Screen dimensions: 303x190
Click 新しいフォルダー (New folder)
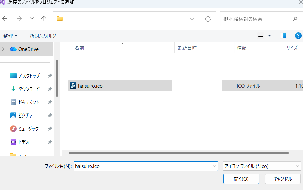click(44, 36)
